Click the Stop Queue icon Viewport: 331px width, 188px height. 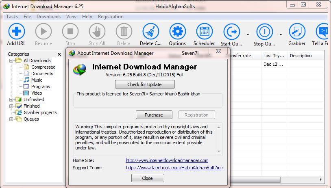264,32
